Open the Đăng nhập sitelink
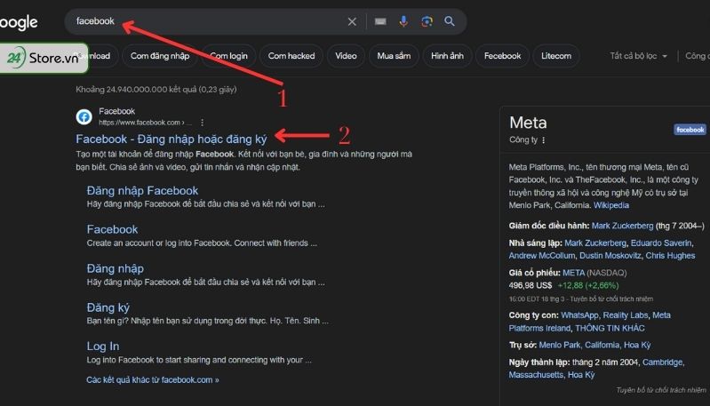710x406 pixels. pos(115,268)
